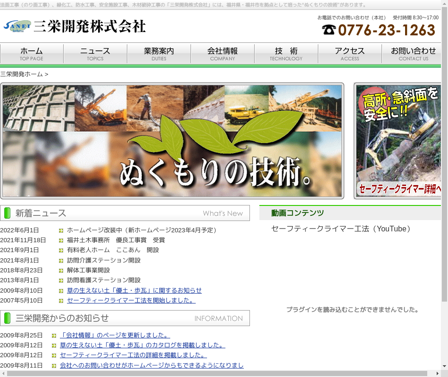Viewport: 448px width, 377px height.
Task: Click the セーフティークライマー詳細へ banner image
Action: click(x=398, y=141)
